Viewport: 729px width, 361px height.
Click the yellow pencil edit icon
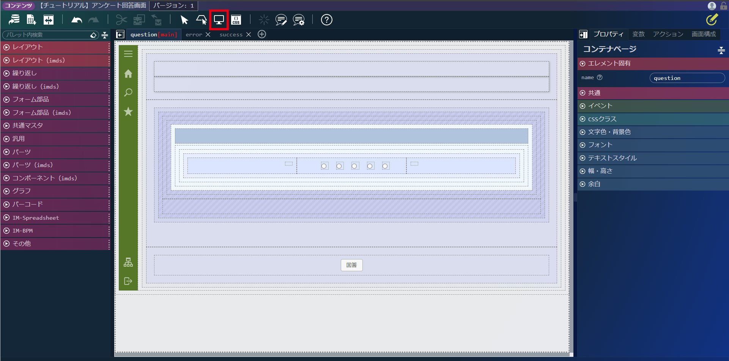pyautogui.click(x=712, y=20)
